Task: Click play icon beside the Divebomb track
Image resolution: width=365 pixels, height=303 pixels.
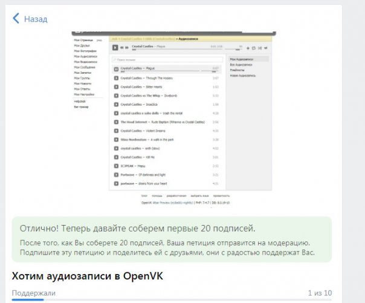Action: tap(116, 96)
